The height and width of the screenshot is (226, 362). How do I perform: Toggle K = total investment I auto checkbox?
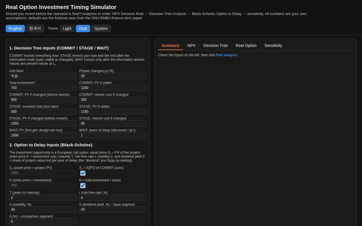point(83,186)
